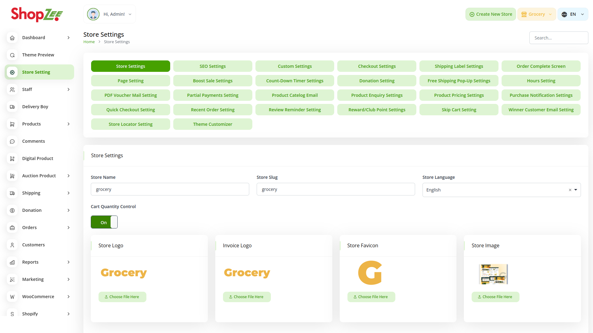Click the Delivery Boy truck icon
593x333 pixels.
coord(12,107)
